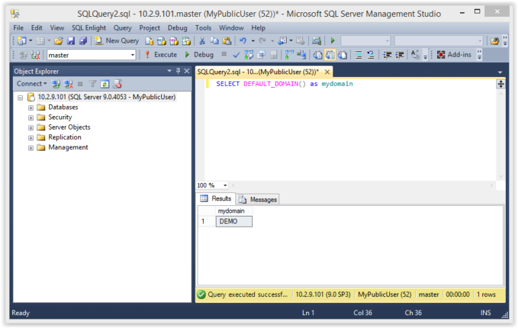Open the Tools menu
The image size is (518, 328).
(203, 28)
